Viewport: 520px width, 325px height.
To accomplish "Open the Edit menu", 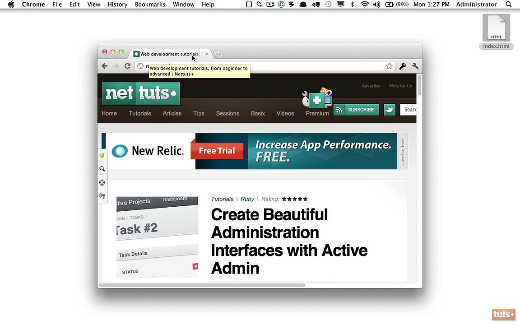I will 74,5.
